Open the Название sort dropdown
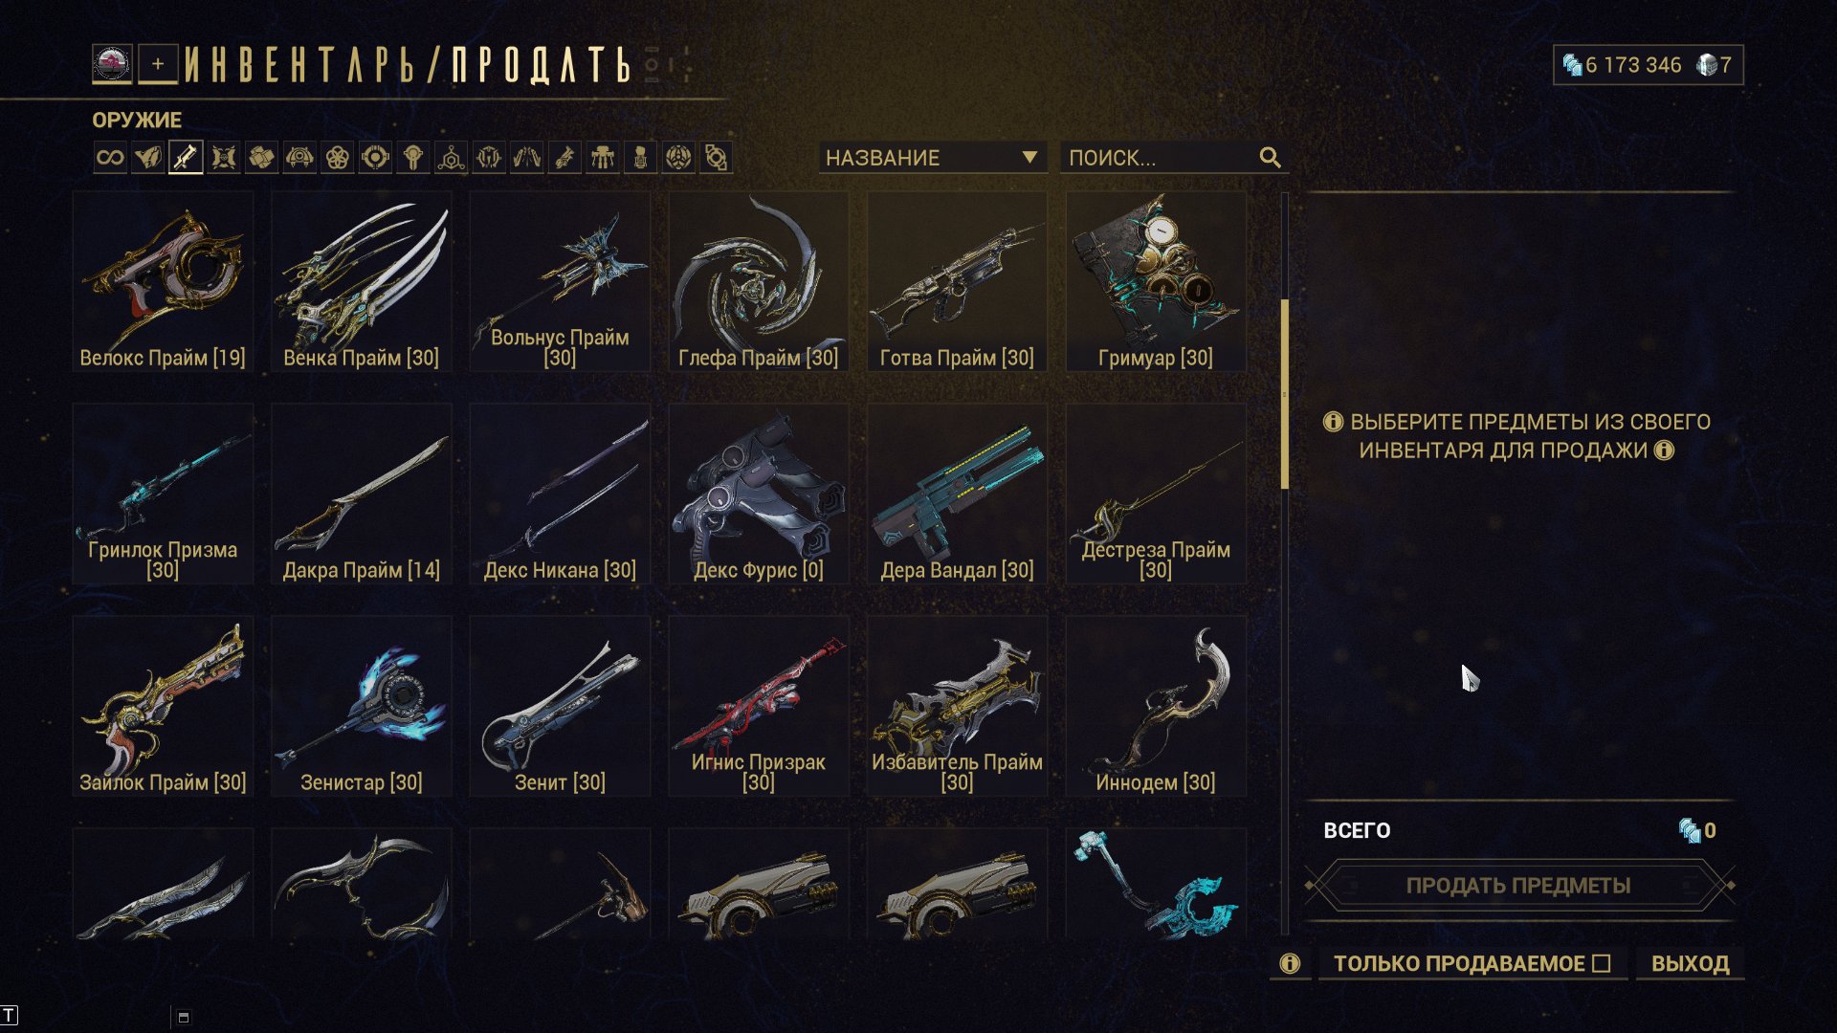 [932, 158]
